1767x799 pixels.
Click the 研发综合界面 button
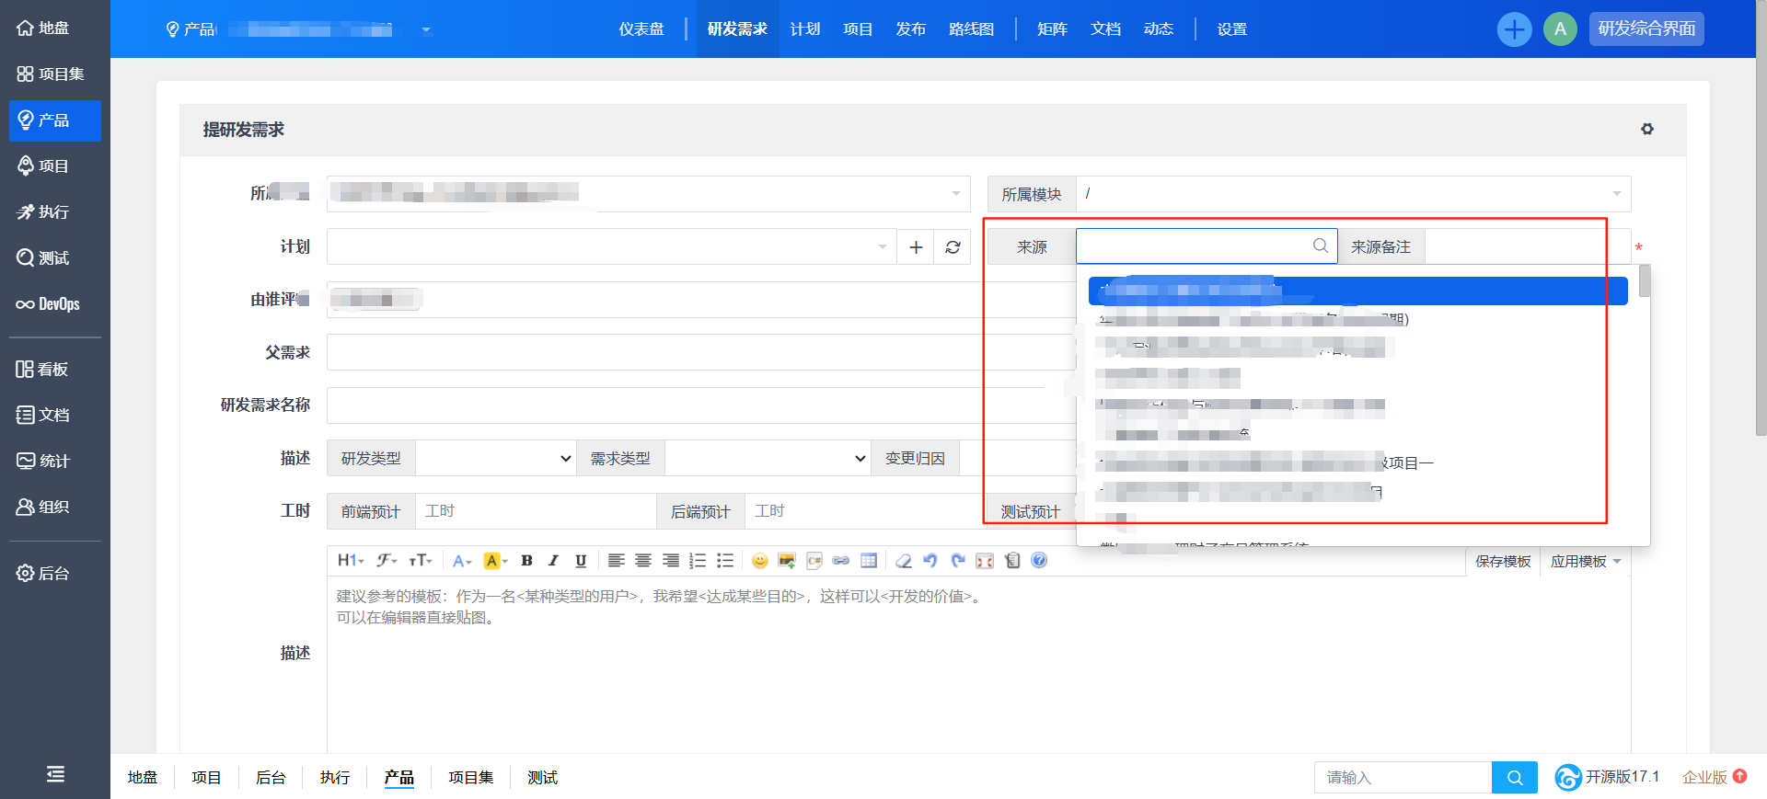pyautogui.click(x=1646, y=29)
